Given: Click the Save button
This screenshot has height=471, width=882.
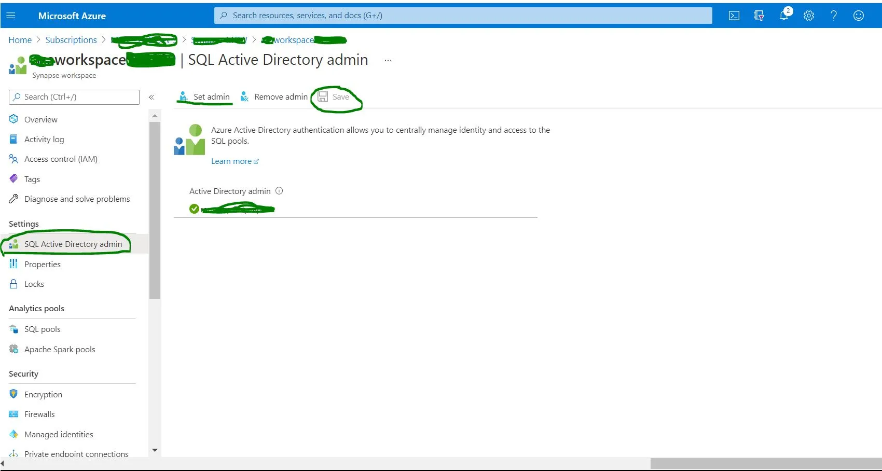Looking at the screenshot, I should [x=334, y=96].
